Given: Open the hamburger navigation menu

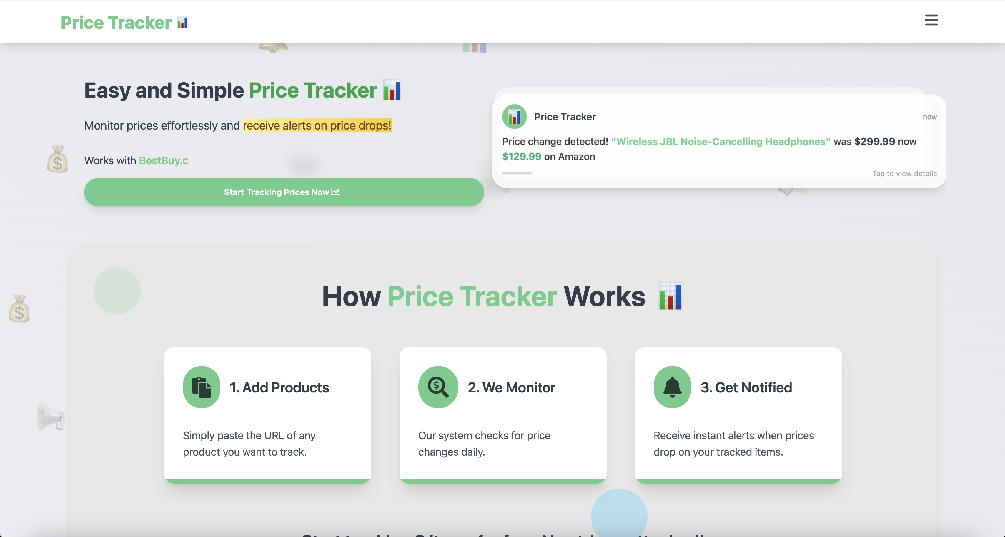Looking at the screenshot, I should (931, 20).
